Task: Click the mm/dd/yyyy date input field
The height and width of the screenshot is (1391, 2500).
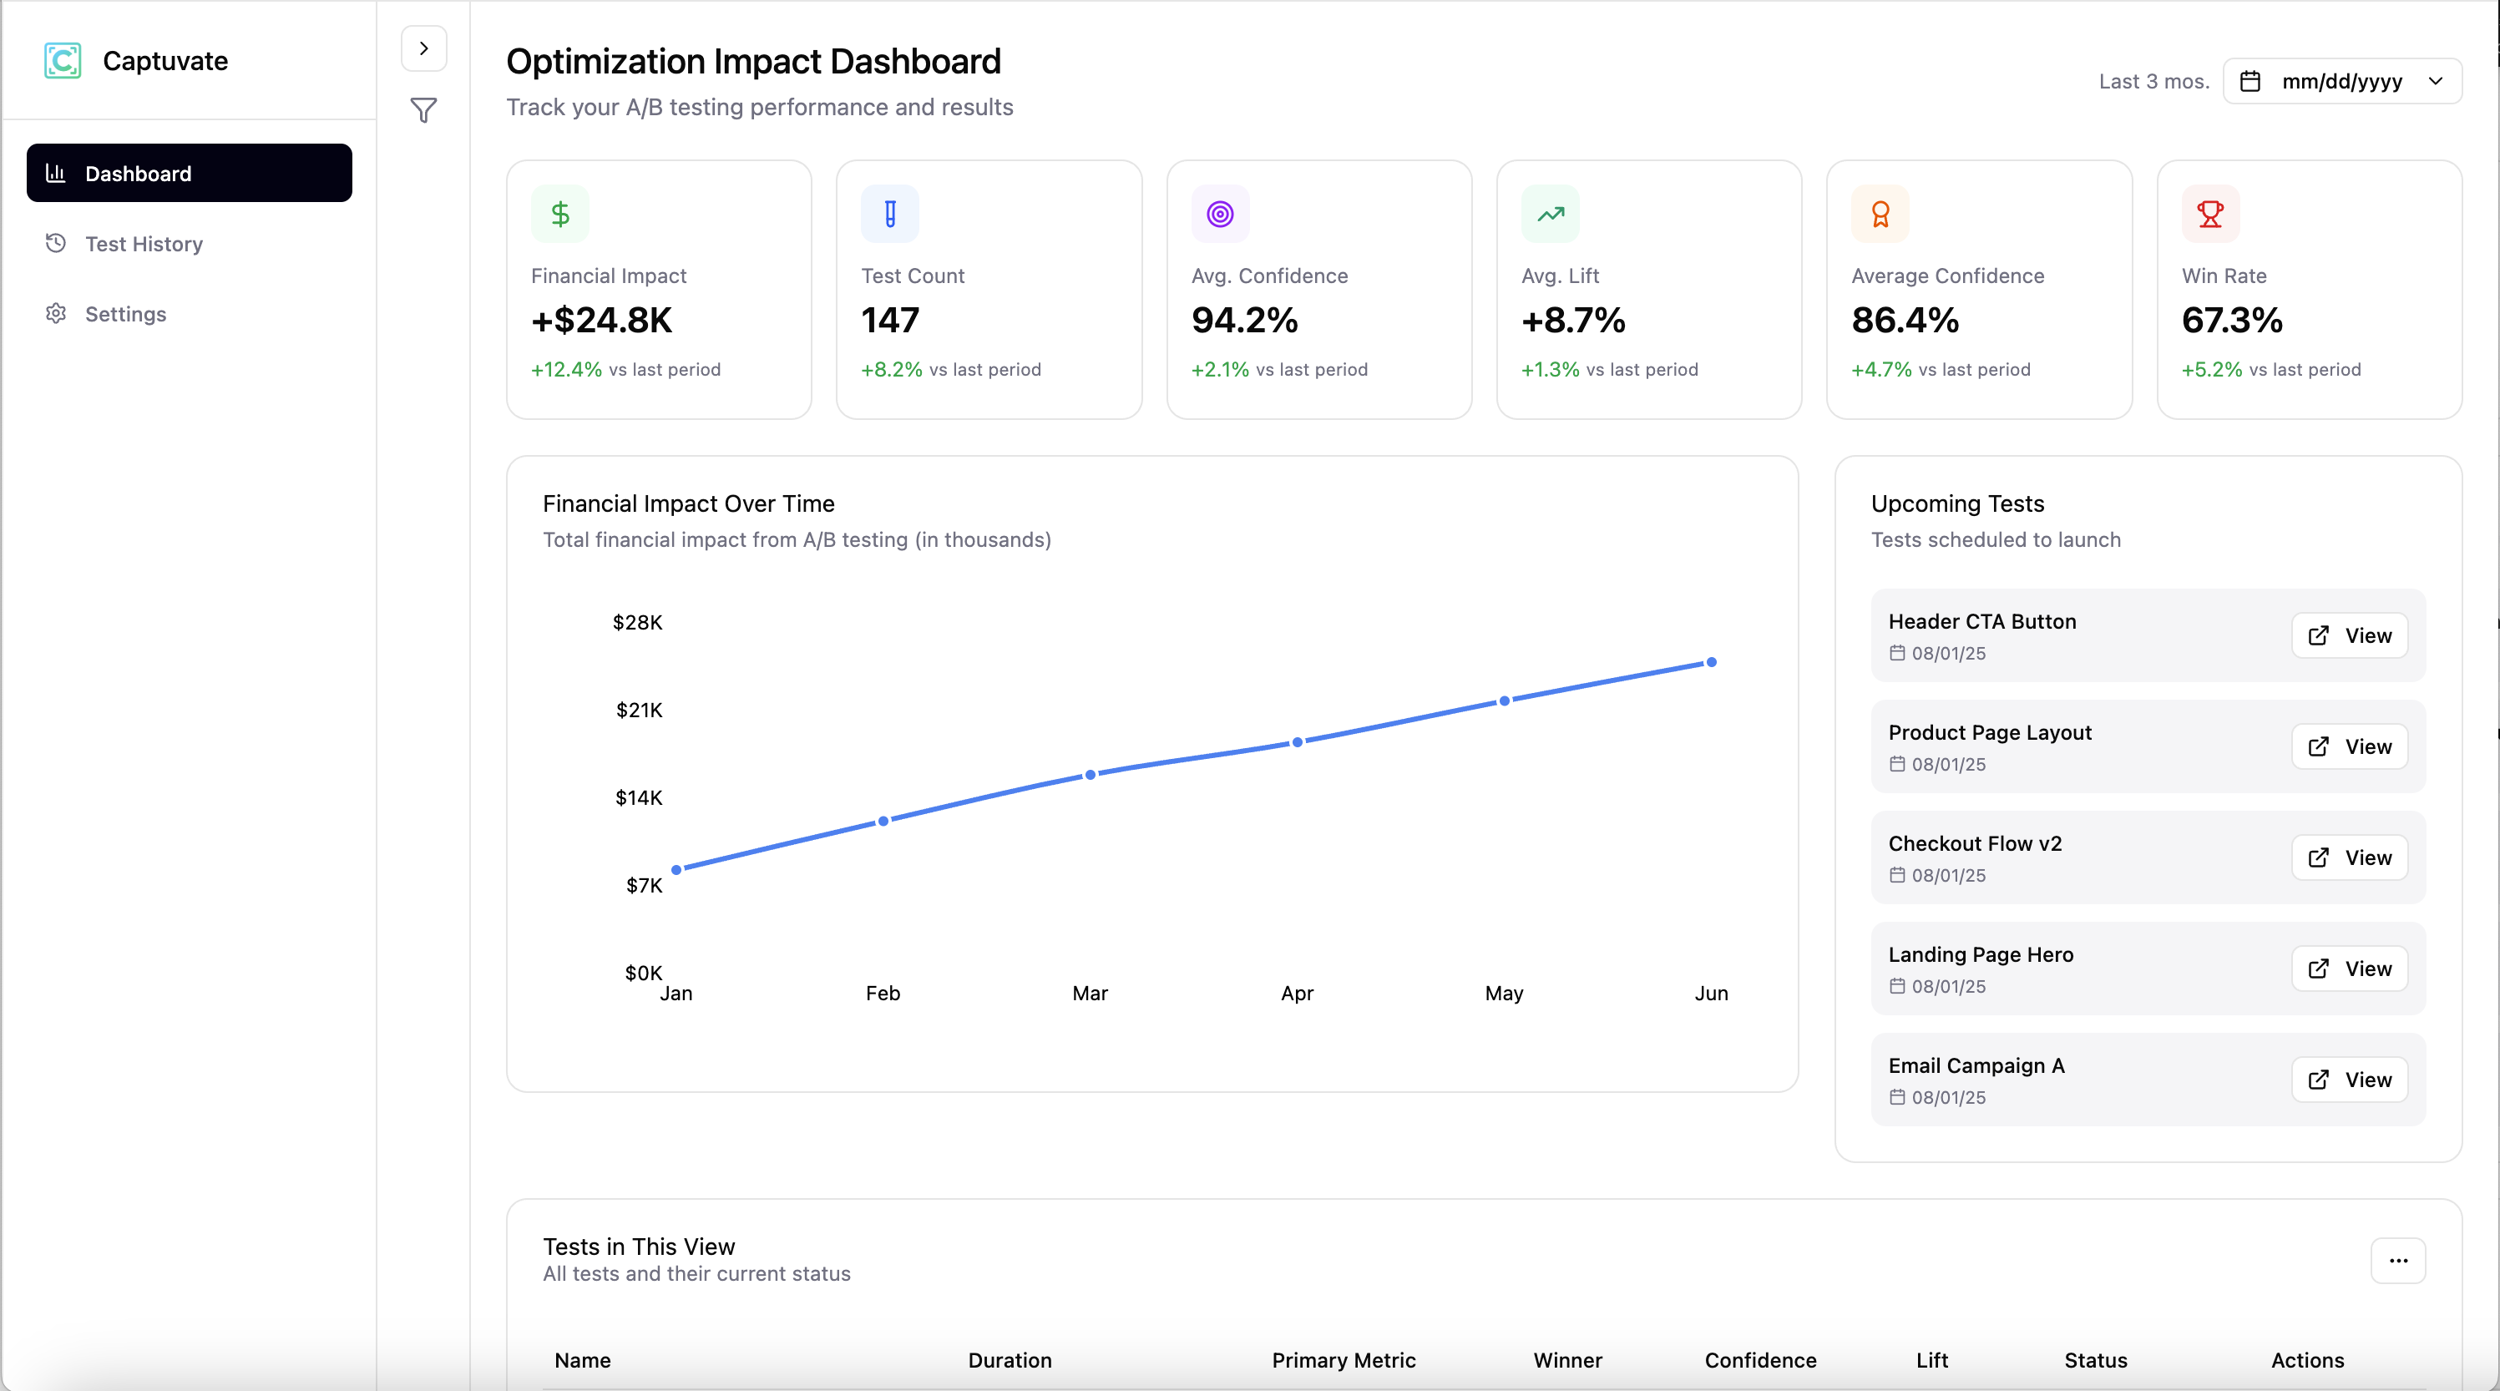Action: pos(2342,80)
